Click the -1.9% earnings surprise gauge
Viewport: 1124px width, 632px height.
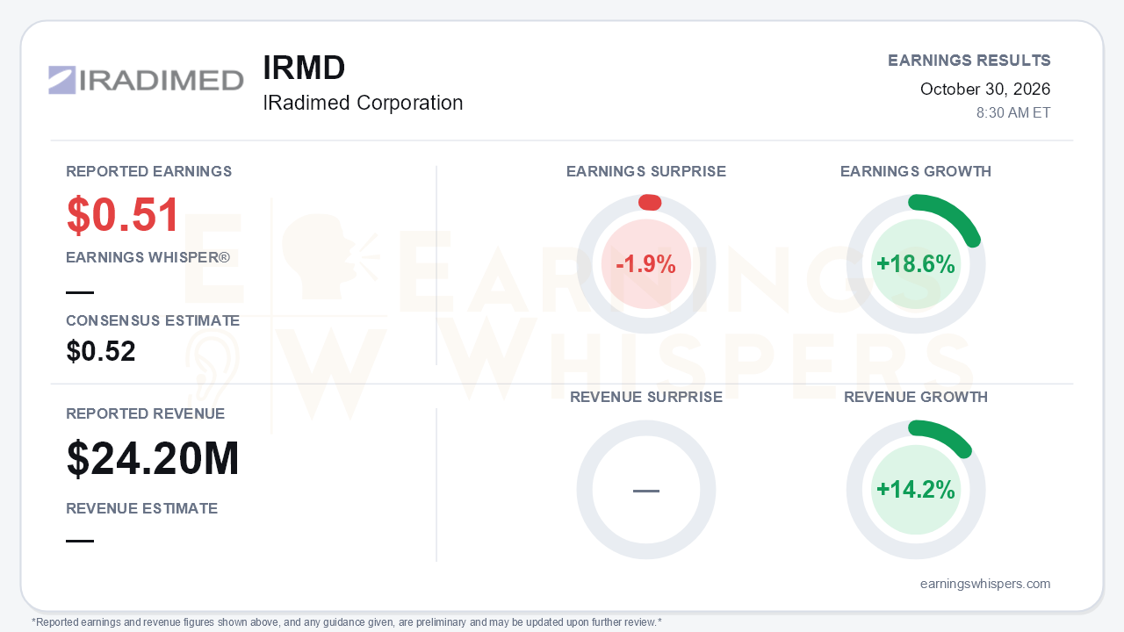pos(646,264)
